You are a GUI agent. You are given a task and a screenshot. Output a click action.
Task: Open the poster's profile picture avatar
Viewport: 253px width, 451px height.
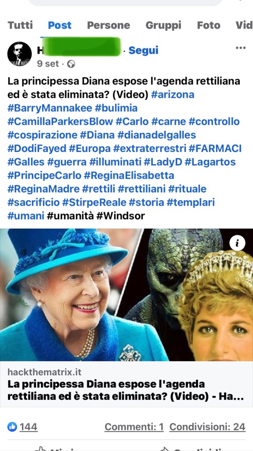point(19,54)
